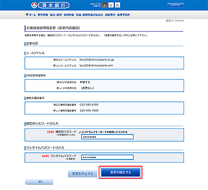The width and height of the screenshot is (208, 190).
Task: Open the 定期預金 menu
Action: click(69, 14)
